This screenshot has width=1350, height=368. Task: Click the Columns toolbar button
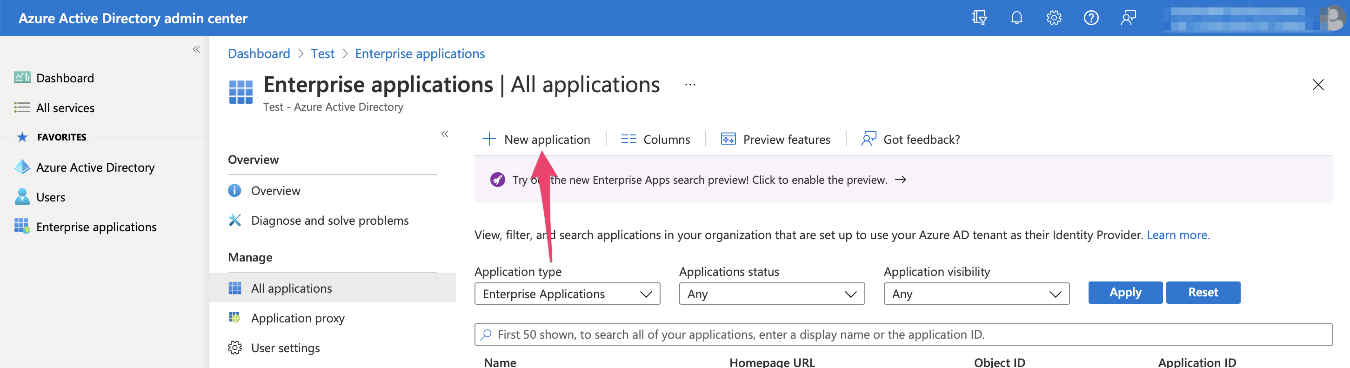click(x=655, y=140)
